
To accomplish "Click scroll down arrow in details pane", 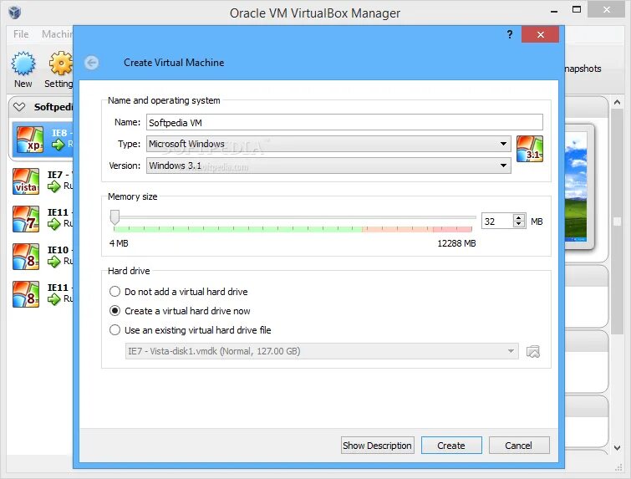I will [x=617, y=447].
